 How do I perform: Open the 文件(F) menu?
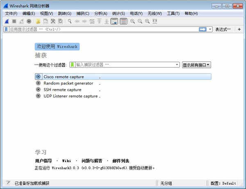coord(11,14)
